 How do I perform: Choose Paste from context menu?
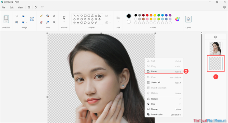point(164,72)
